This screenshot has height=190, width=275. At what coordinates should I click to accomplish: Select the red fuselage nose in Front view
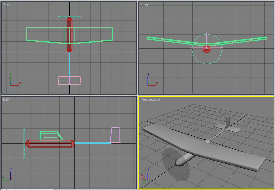tap(207, 50)
